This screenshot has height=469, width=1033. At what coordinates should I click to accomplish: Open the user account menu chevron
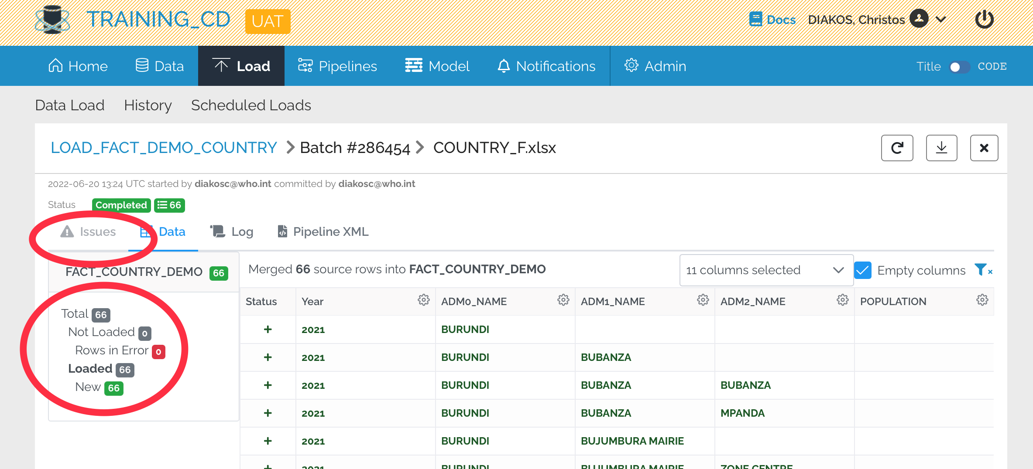941,20
